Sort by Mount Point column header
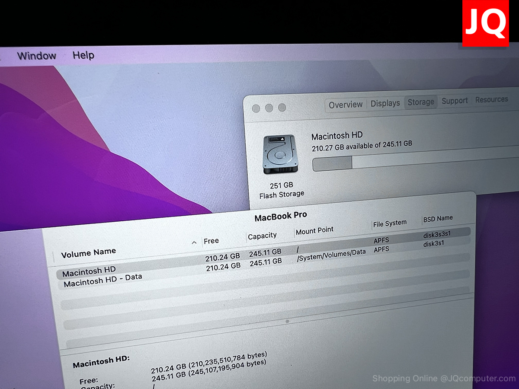Viewport: 519px width, 389px height. point(314,231)
